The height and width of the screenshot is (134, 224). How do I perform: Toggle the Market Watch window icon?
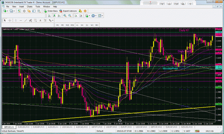(19, 11)
